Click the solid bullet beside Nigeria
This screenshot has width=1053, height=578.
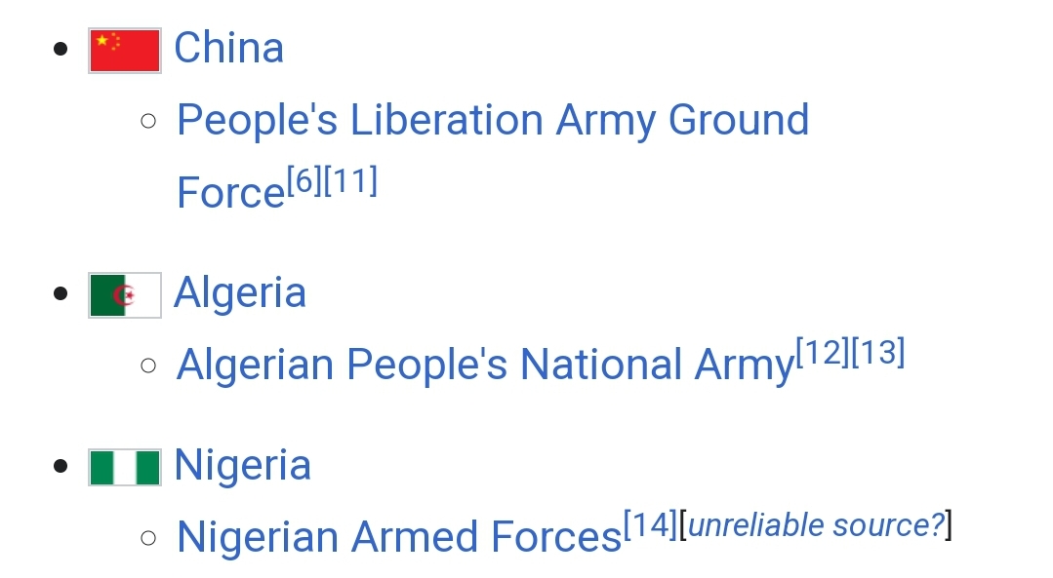[61, 466]
